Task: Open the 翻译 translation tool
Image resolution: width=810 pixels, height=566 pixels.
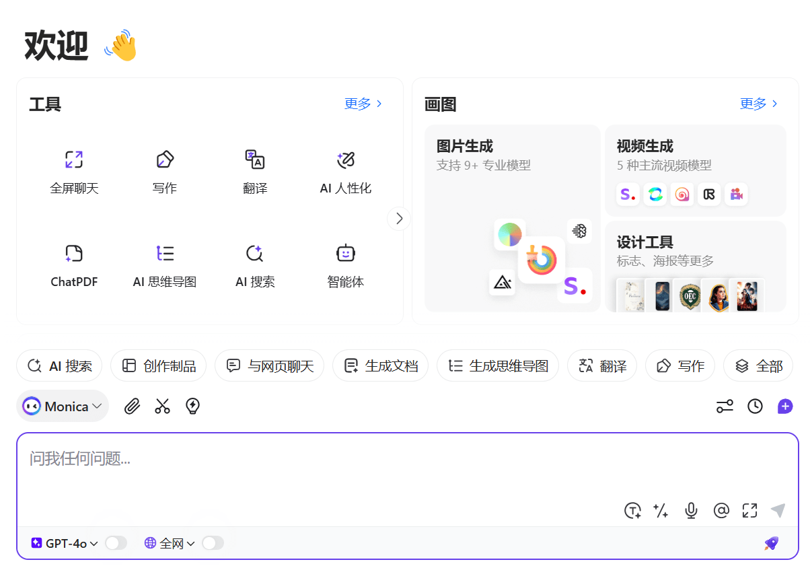Action: [255, 172]
